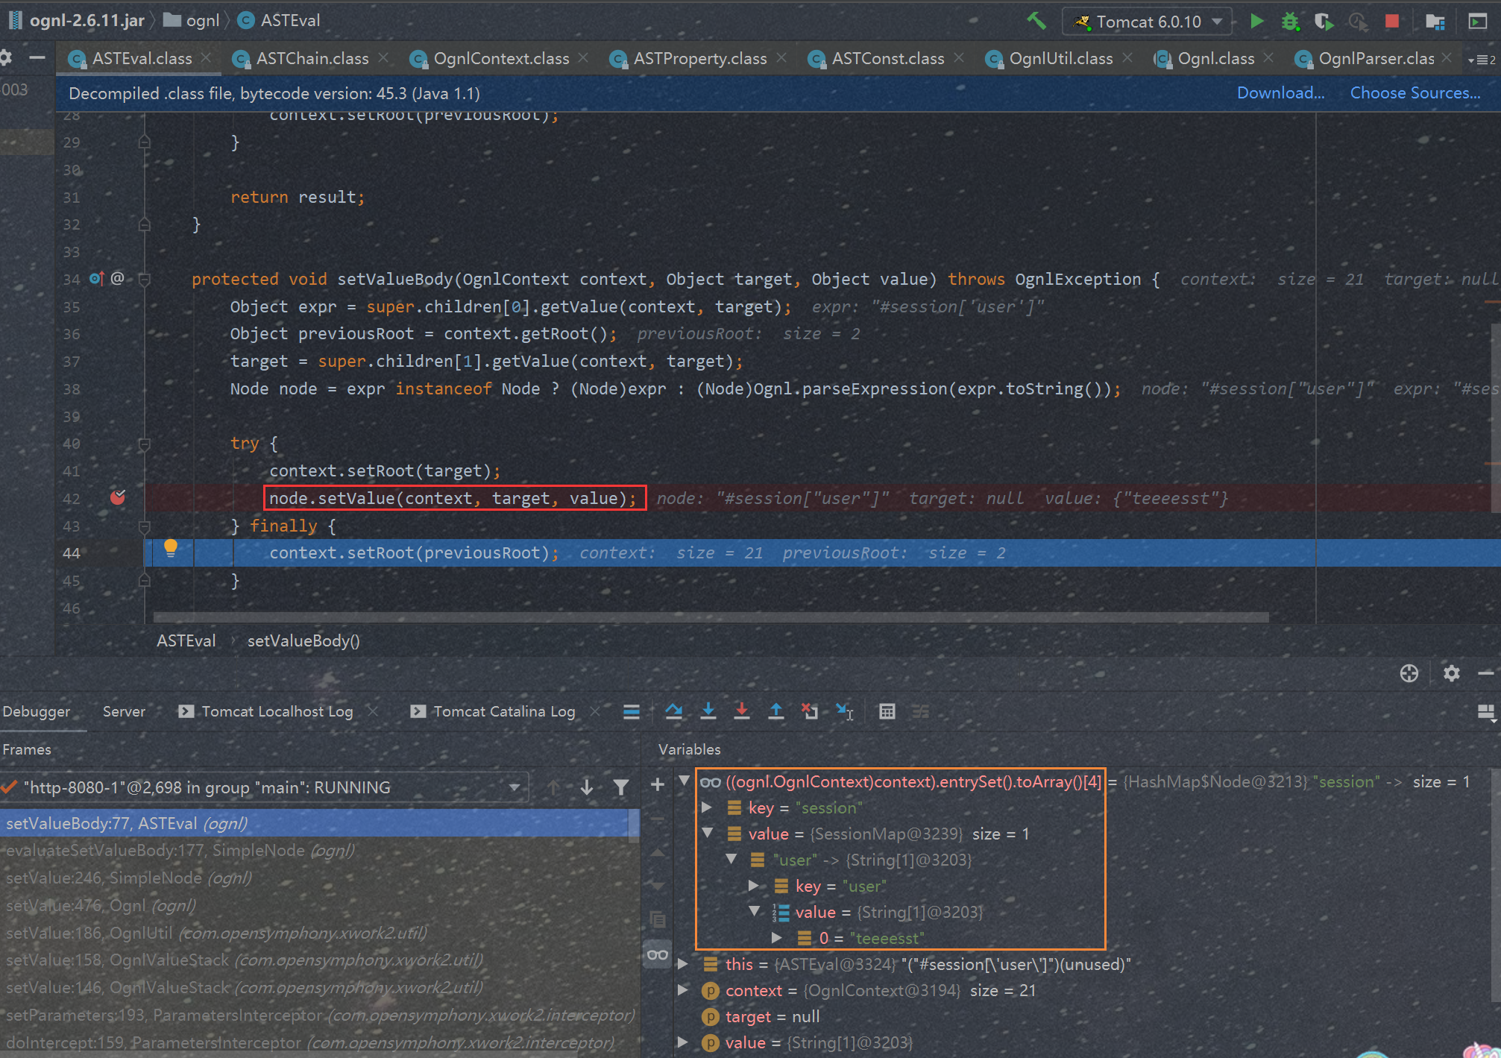Expand the 0 = "teeeesst" node
The image size is (1501, 1058).
pos(777,938)
